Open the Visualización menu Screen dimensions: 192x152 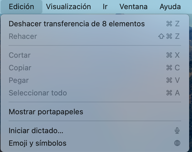point(68,7)
